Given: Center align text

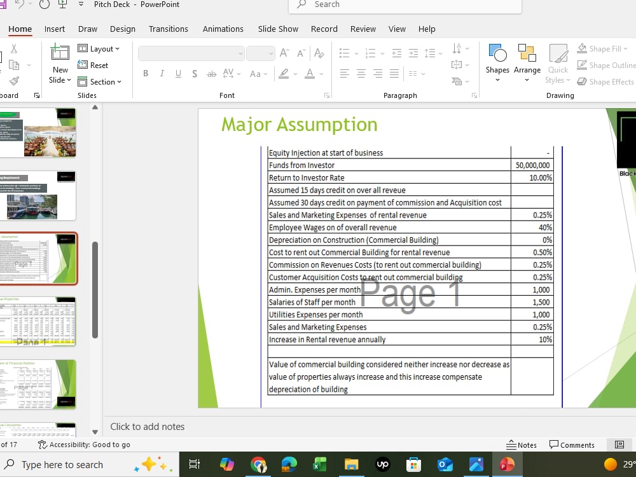Looking at the screenshot, I should click(x=361, y=73).
